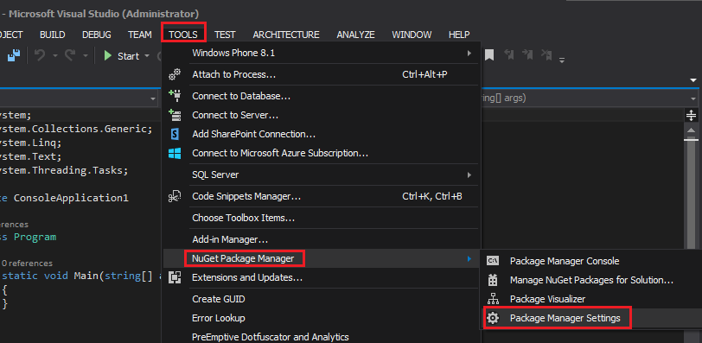Click the '0 references' CodeLens link above Main
Screen dimensions: 702x343
pos(27,264)
